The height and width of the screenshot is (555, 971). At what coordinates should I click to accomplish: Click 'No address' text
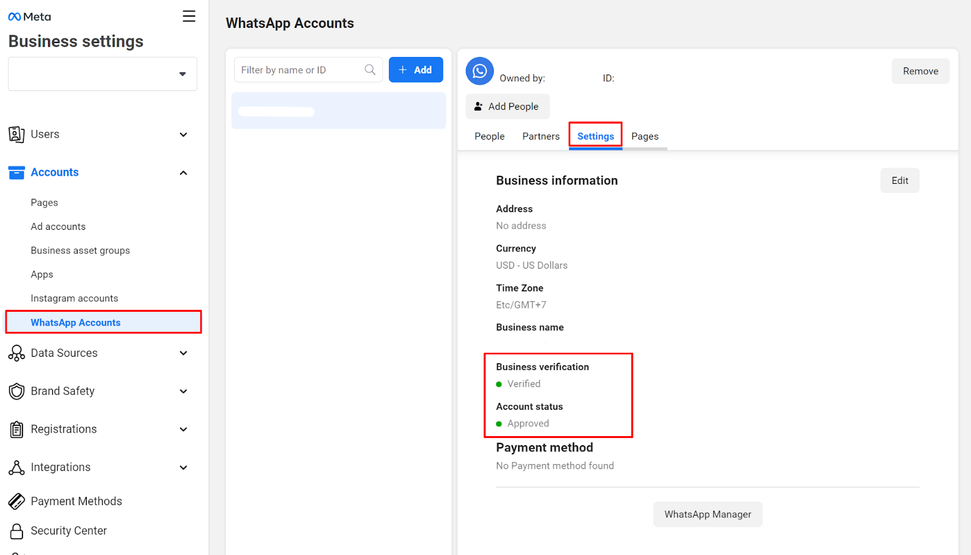click(x=521, y=226)
